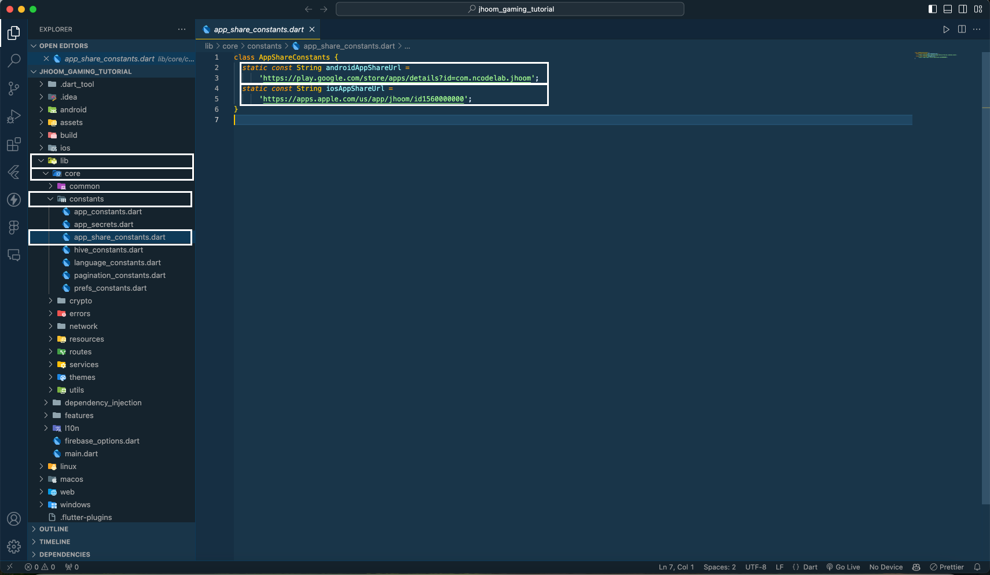
Task: Click the lib breadcrumb item
Action: coord(209,46)
